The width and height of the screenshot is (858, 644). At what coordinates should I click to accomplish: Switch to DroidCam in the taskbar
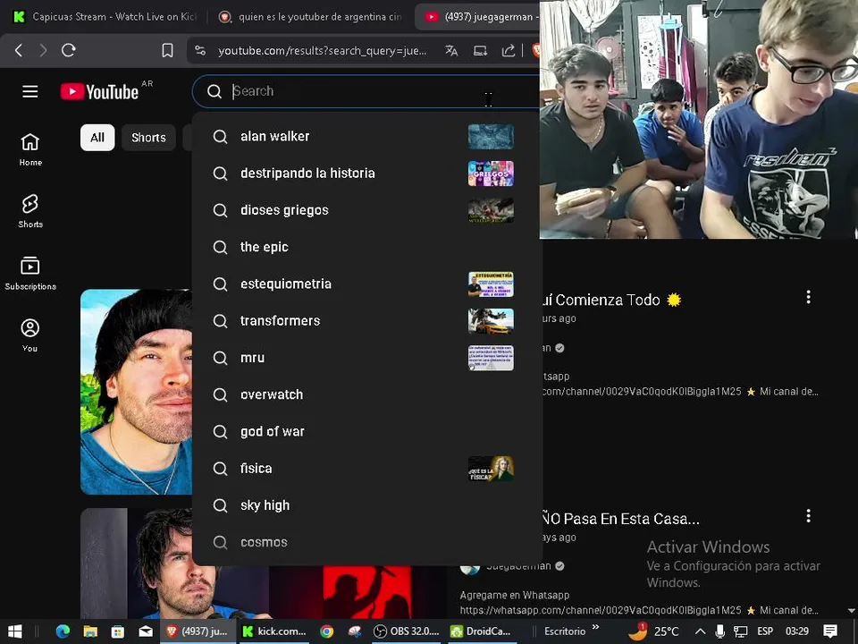481,631
